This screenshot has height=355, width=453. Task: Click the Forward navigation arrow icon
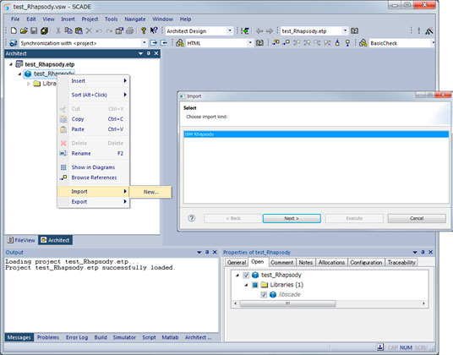270,31
